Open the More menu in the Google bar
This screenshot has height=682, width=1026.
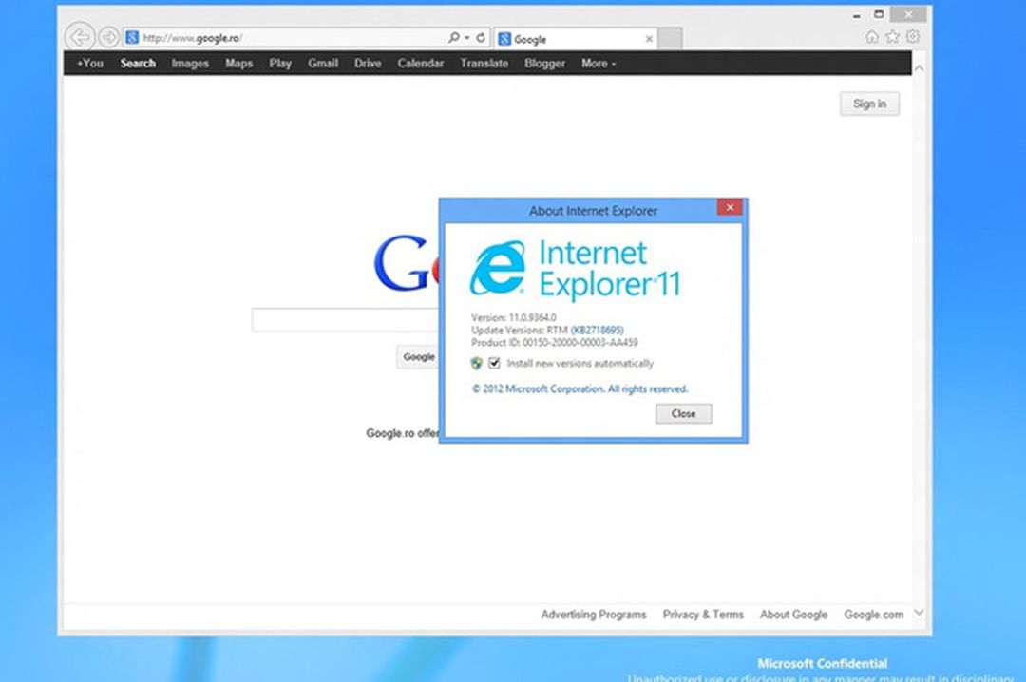[x=597, y=63]
